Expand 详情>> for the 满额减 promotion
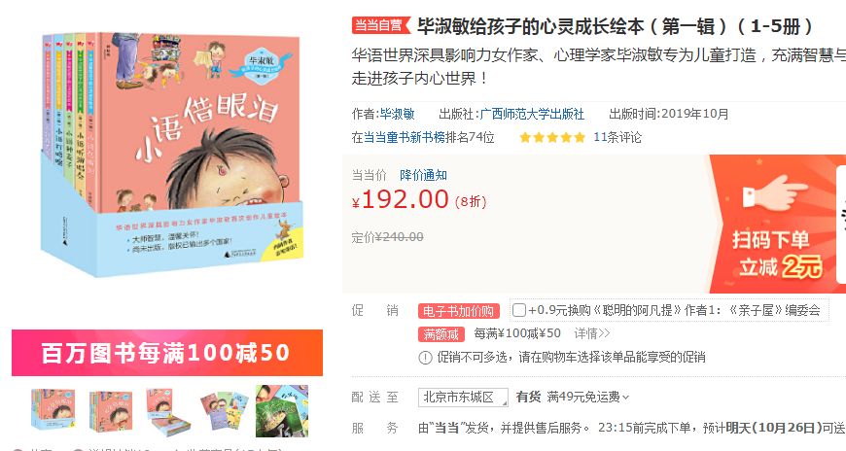This screenshot has height=451, width=846. [592, 333]
